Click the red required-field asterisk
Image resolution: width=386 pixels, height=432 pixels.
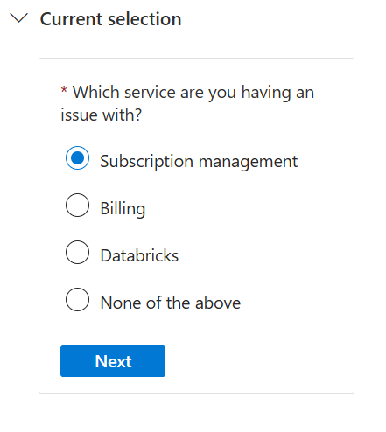[x=64, y=89]
